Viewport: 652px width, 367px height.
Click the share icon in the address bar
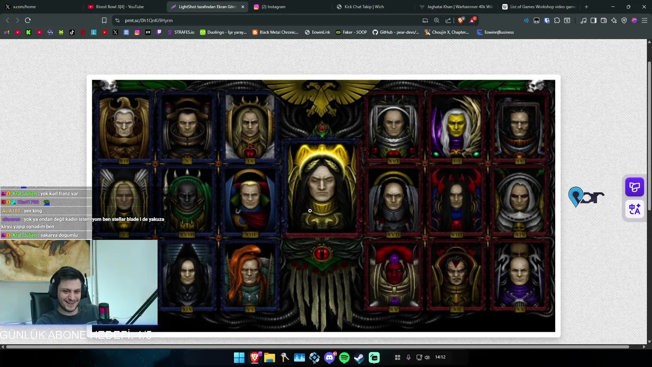click(x=448, y=20)
